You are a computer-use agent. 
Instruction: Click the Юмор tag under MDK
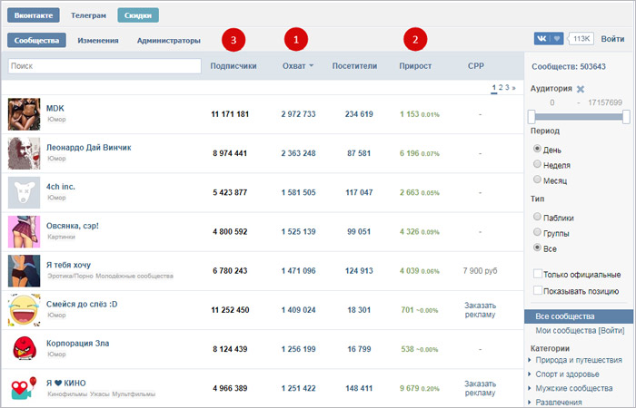tap(56, 120)
